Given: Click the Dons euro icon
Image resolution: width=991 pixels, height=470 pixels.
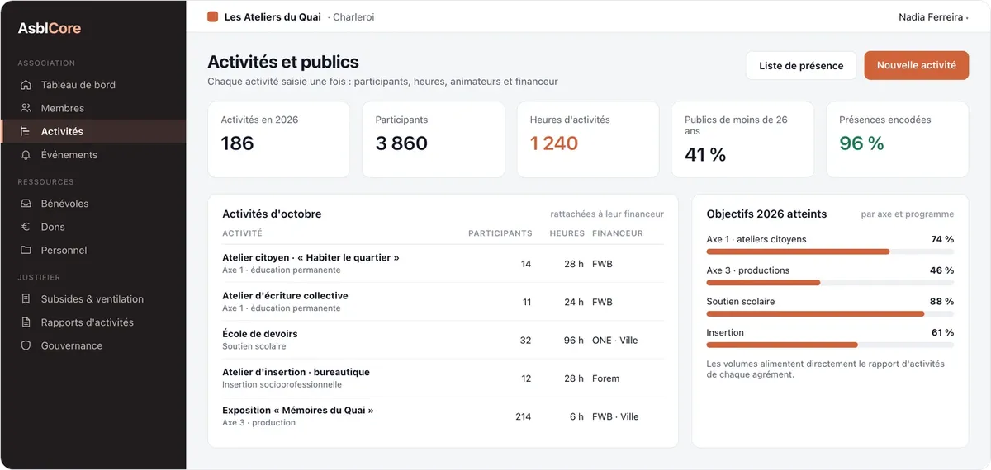Looking at the screenshot, I should click(x=26, y=227).
